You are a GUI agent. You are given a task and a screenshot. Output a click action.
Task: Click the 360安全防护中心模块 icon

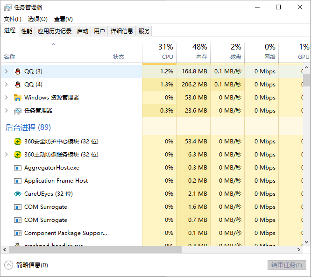pyautogui.click(x=18, y=142)
